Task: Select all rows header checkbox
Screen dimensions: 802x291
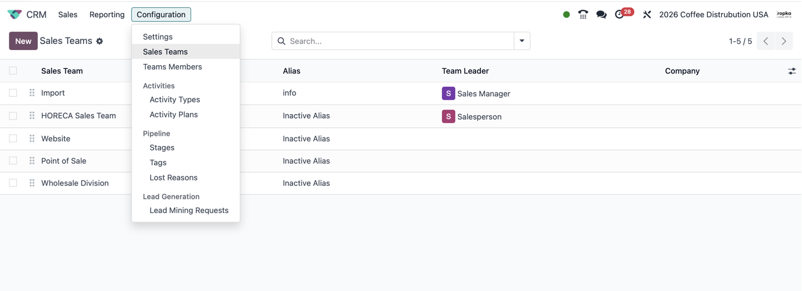Action: point(13,71)
